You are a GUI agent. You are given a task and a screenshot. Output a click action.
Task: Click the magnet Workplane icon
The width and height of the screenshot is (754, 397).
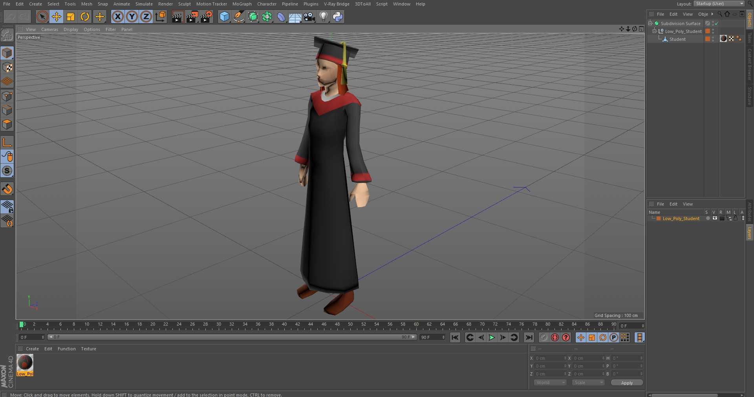coord(7,189)
